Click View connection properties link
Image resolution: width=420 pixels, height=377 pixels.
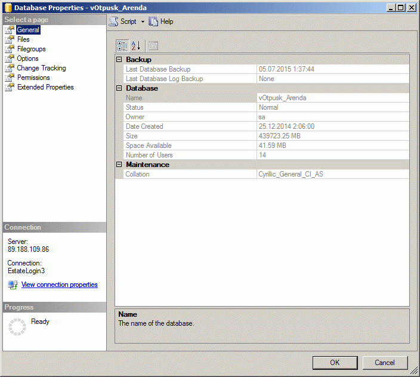[x=60, y=285]
